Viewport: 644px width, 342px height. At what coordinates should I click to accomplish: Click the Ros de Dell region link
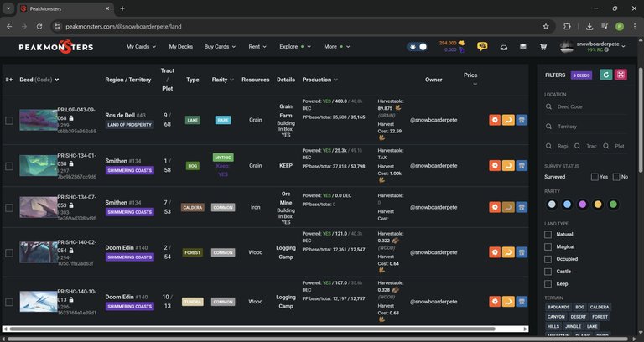coord(120,116)
